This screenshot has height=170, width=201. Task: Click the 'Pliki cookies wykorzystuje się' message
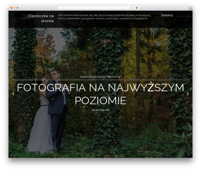tap(104, 17)
